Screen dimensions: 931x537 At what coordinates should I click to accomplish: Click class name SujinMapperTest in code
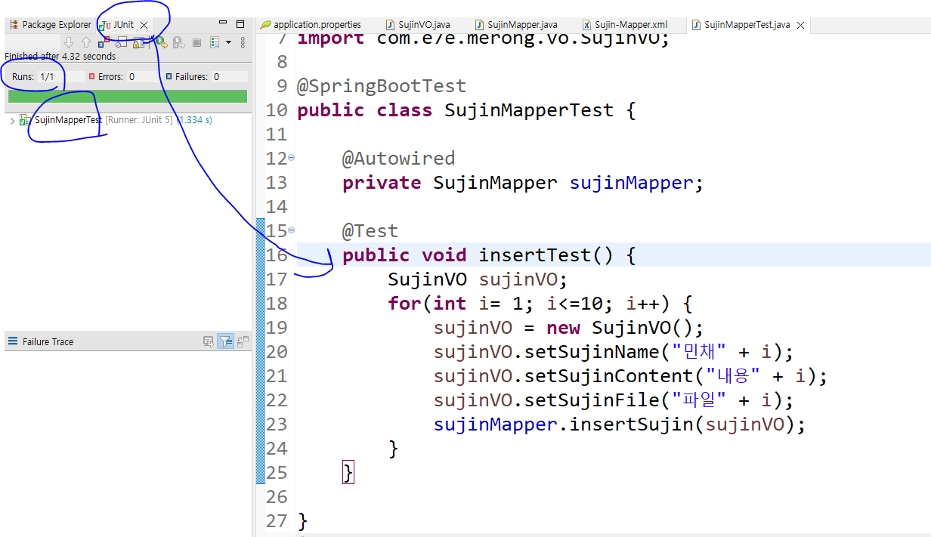tap(529, 110)
